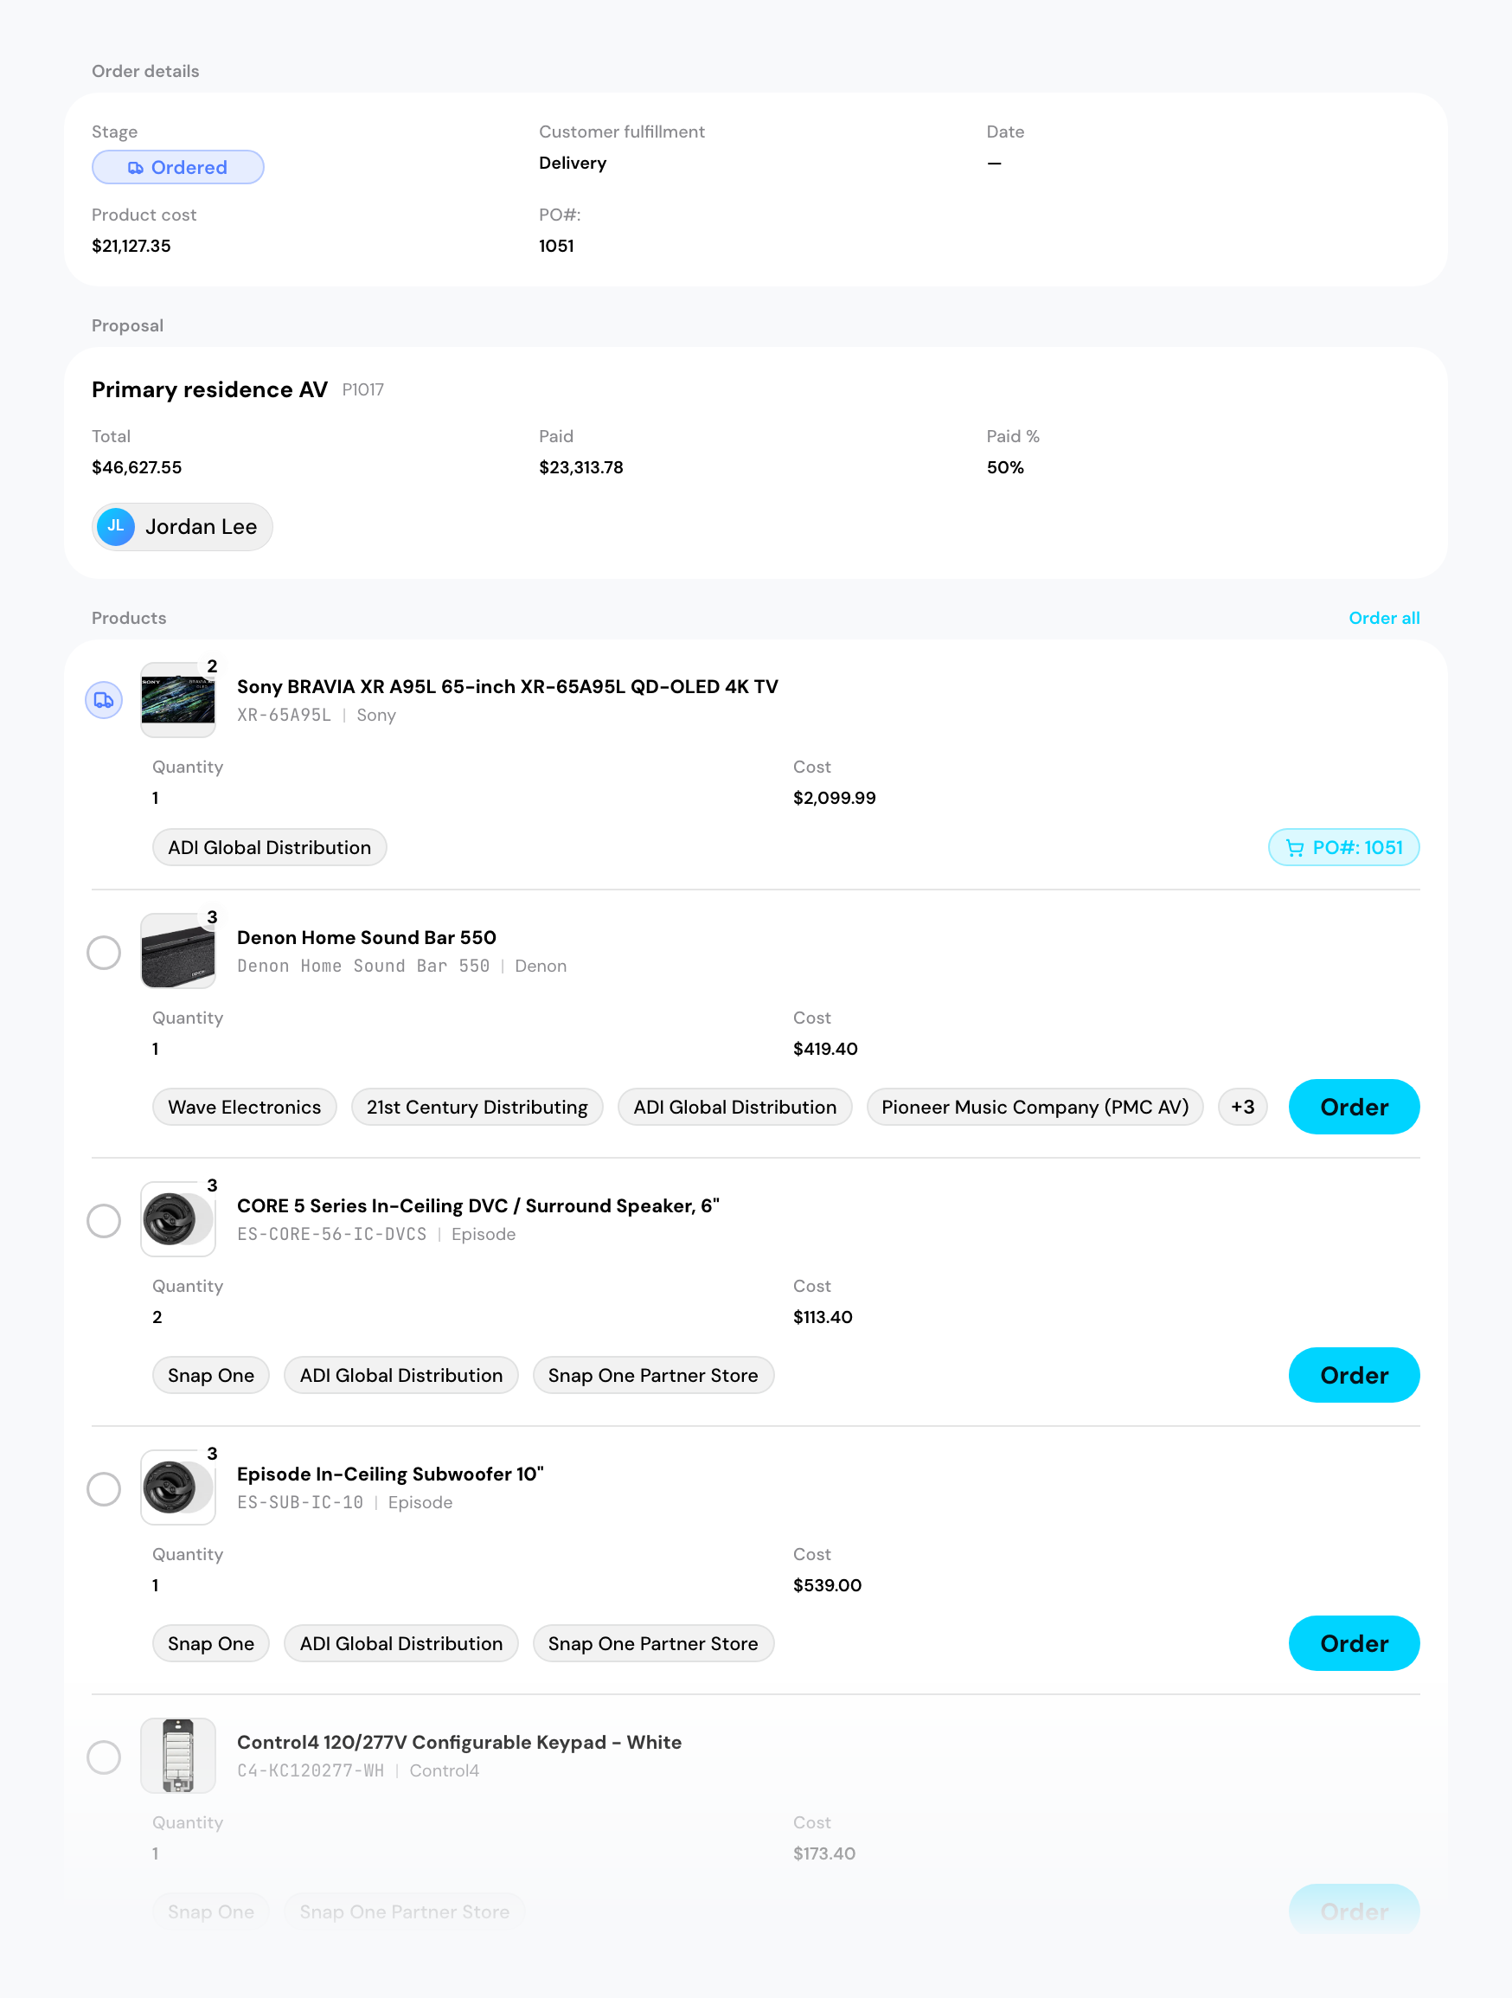Open the CORE 5 ceiling speaker image
The width and height of the screenshot is (1512, 1998).
(x=178, y=1219)
